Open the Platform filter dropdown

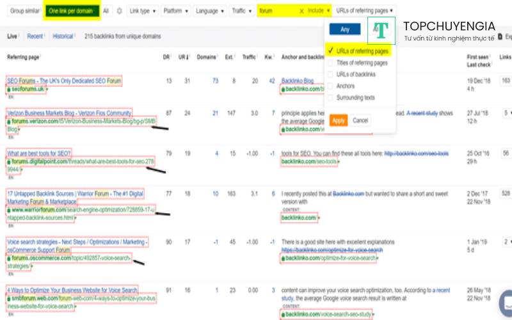click(177, 11)
